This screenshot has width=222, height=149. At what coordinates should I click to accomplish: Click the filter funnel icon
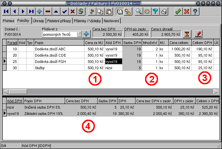tap(155, 12)
